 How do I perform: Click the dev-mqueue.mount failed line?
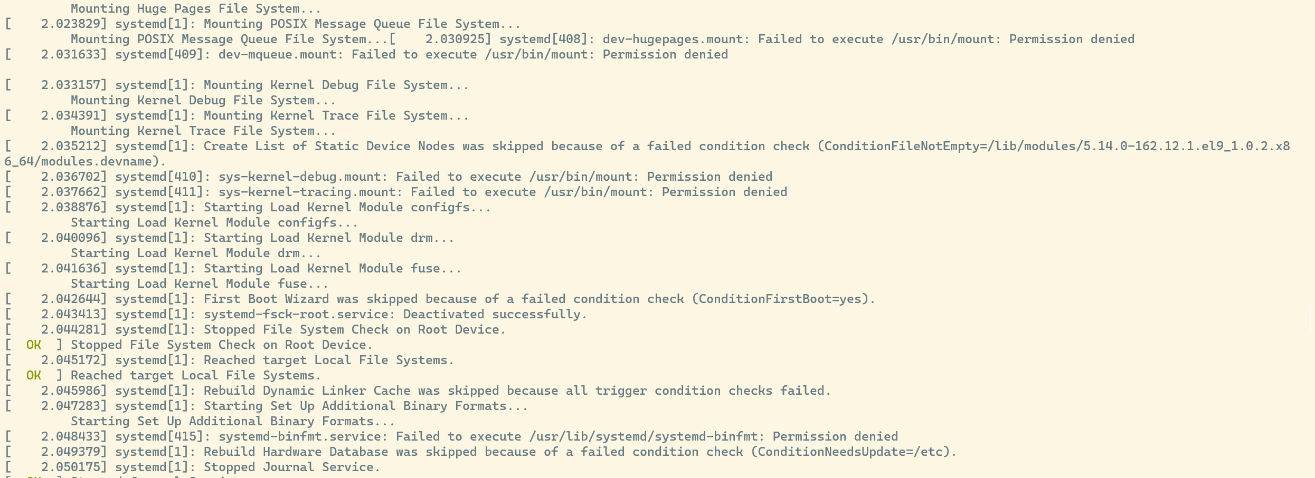(x=366, y=55)
